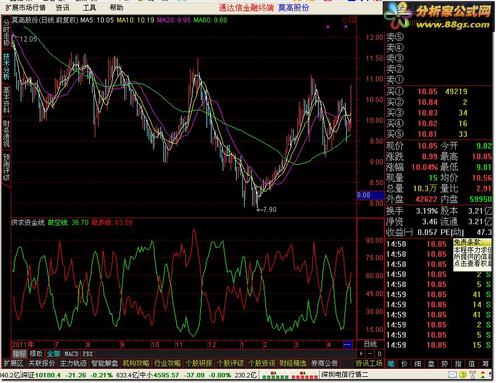The height and width of the screenshot is (383, 496).
Task: Click the split-window icon above the chart
Action: (x=352, y=20)
